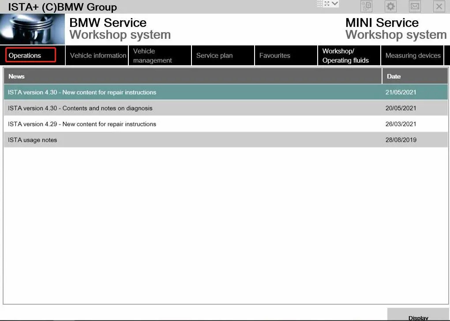Open the Favourites tab
This screenshot has height=321, width=450.
286,56
